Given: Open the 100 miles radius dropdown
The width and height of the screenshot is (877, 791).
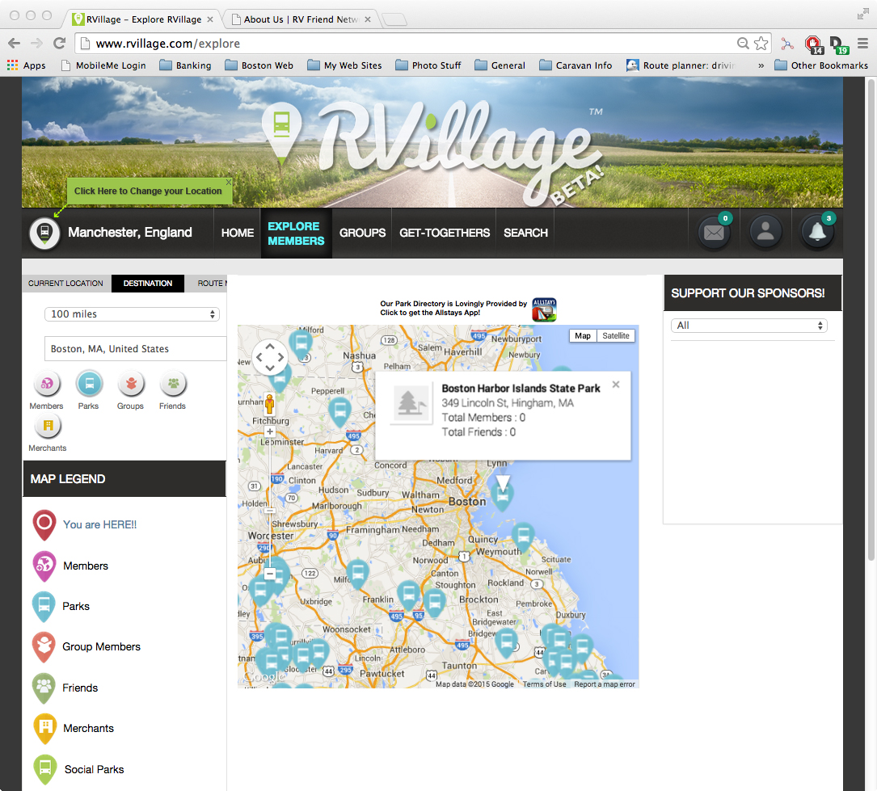Looking at the screenshot, I should (134, 314).
